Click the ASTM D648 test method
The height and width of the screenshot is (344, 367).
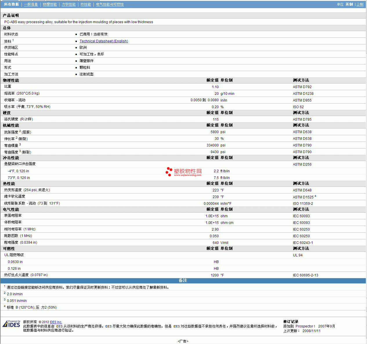302,190
